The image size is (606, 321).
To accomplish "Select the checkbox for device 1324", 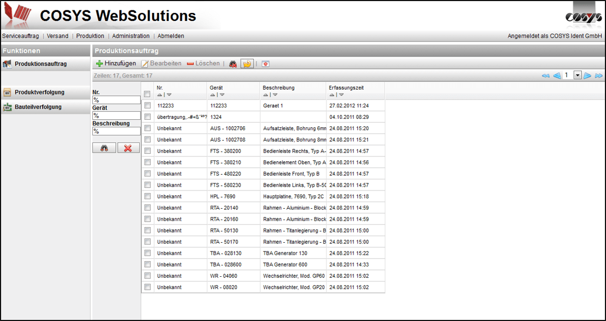I will point(147,117).
